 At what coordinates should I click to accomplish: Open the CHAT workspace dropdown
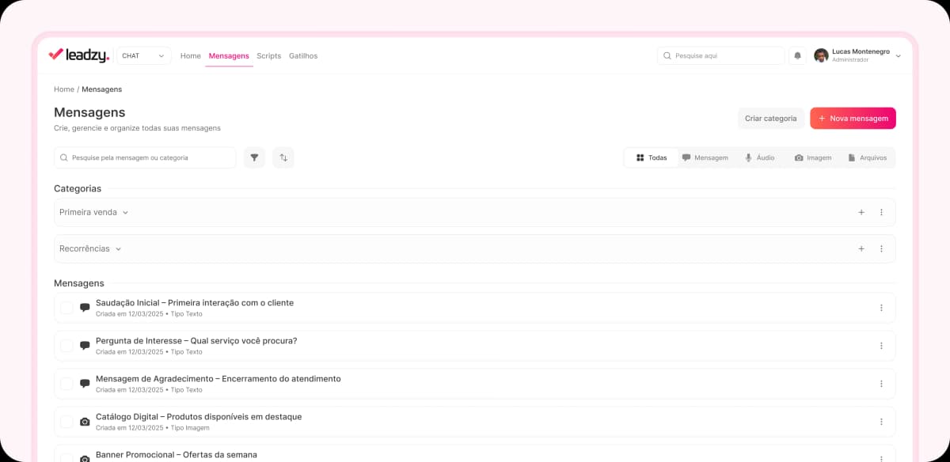[x=143, y=55]
